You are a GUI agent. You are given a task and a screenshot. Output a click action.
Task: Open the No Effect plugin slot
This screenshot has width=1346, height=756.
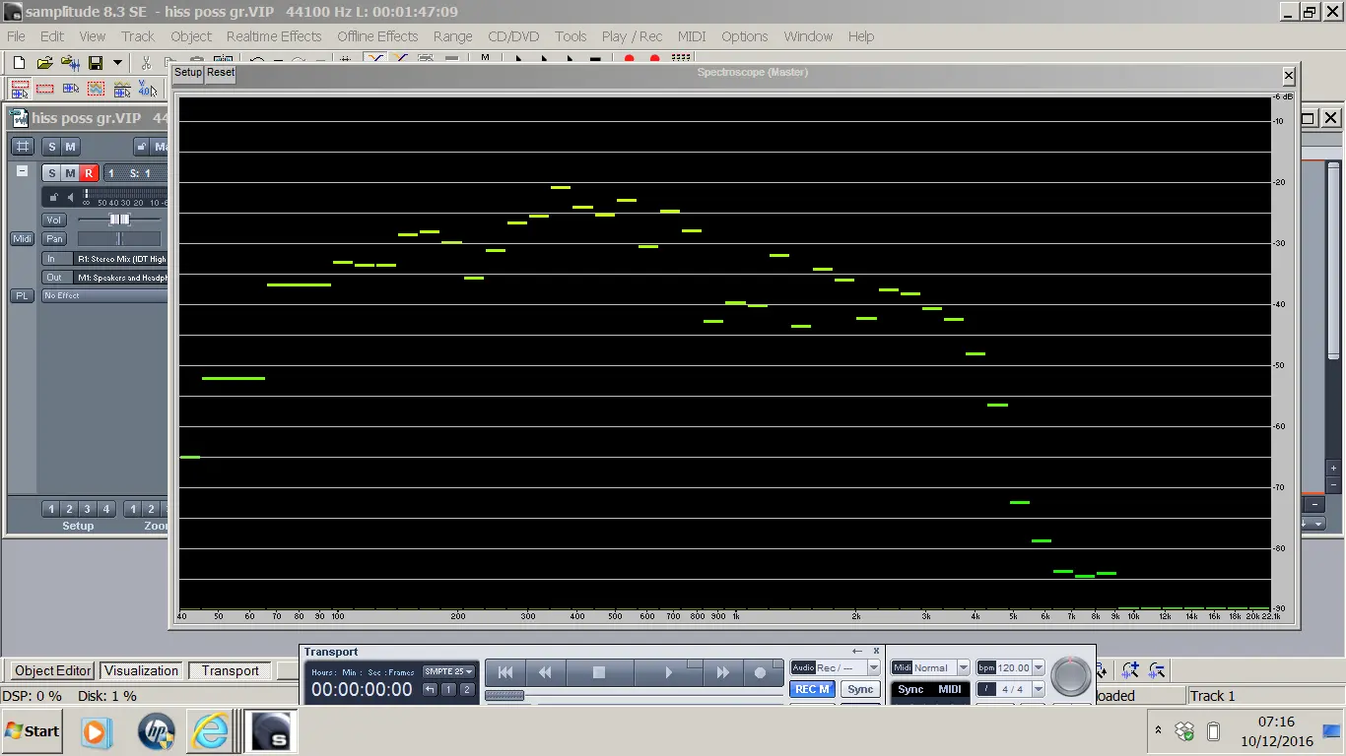point(104,295)
